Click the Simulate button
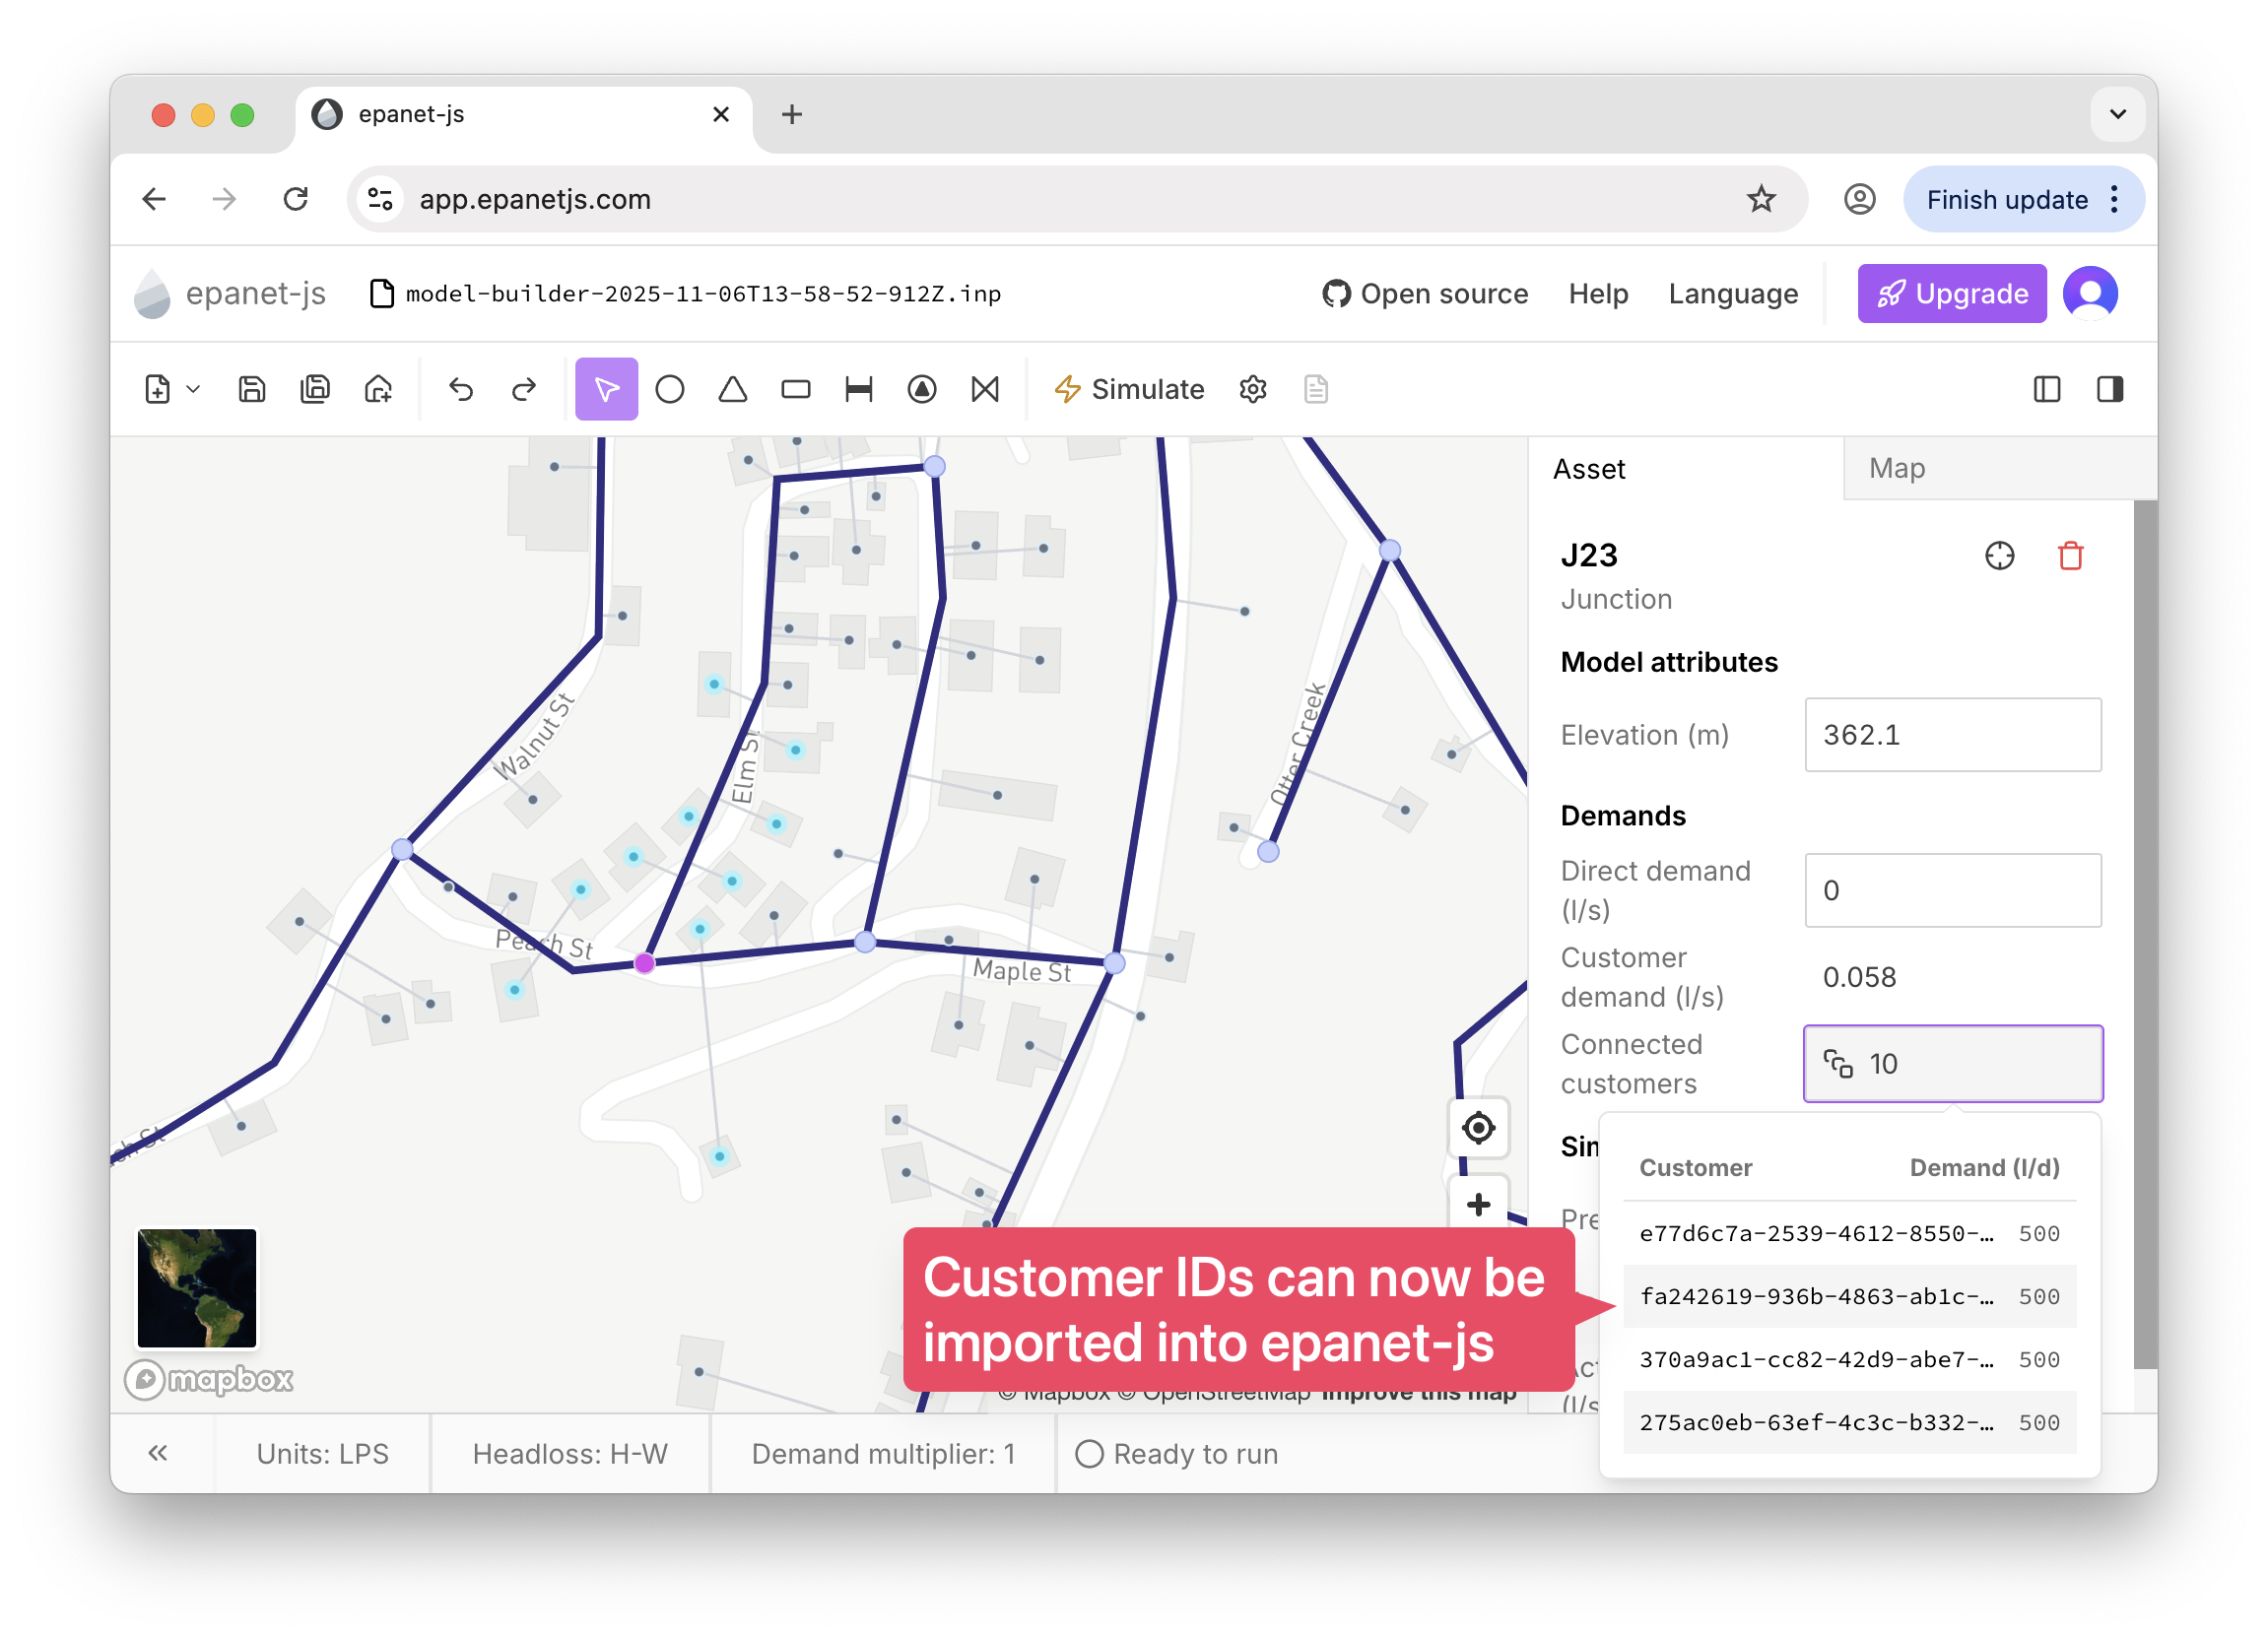Image resolution: width=2268 pixels, height=1639 pixels. pyautogui.click(x=1129, y=389)
